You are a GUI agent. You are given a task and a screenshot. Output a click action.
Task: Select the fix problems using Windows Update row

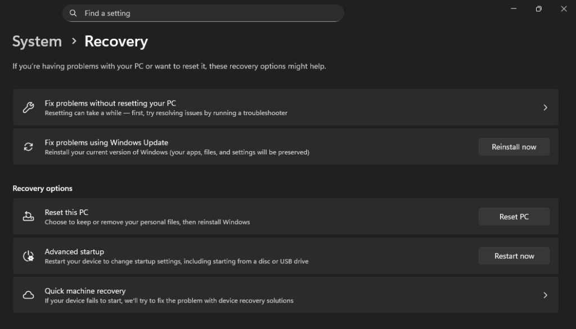(x=253, y=147)
